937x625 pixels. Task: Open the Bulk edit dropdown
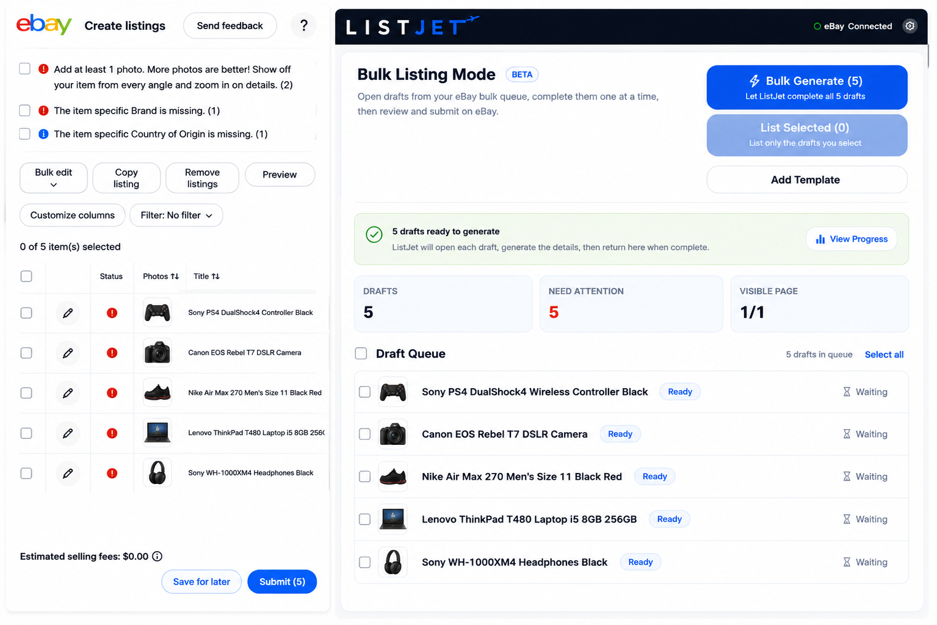pyautogui.click(x=54, y=178)
